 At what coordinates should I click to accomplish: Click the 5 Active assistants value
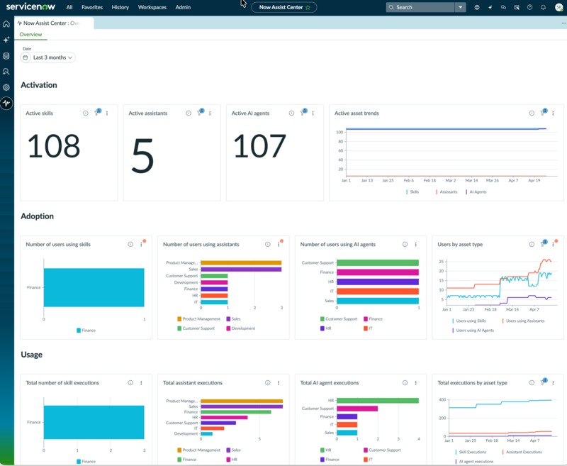click(x=142, y=156)
